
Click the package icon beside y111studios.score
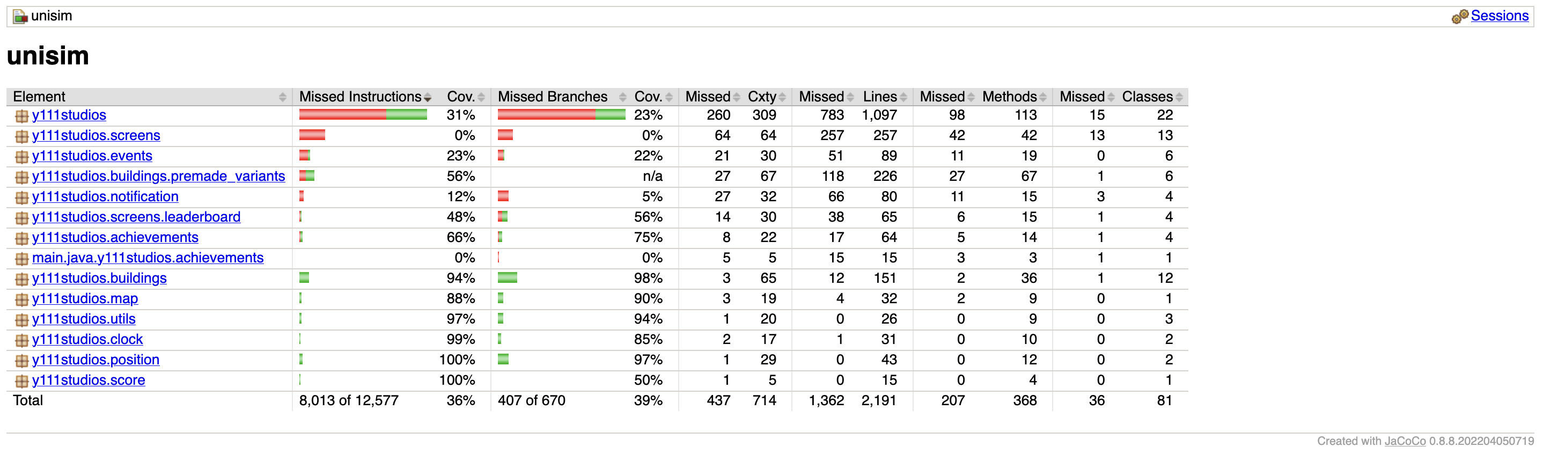[x=21, y=380]
